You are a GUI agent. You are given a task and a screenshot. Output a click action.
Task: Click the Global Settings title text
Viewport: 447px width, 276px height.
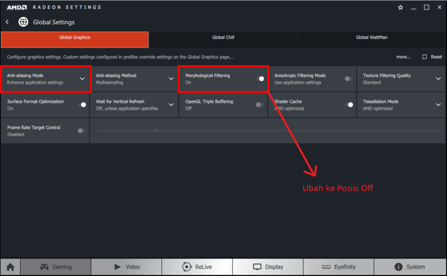[x=54, y=22]
